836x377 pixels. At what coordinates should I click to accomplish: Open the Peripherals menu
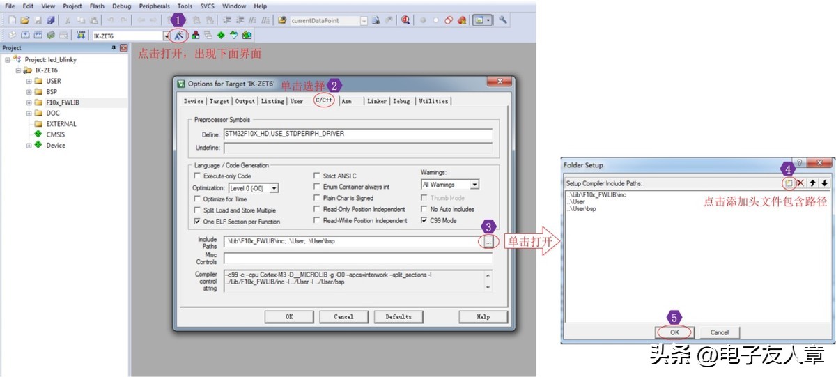pyautogui.click(x=154, y=6)
